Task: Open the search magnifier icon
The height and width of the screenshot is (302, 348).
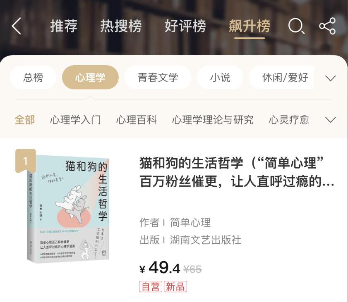Action: pyautogui.click(x=296, y=26)
